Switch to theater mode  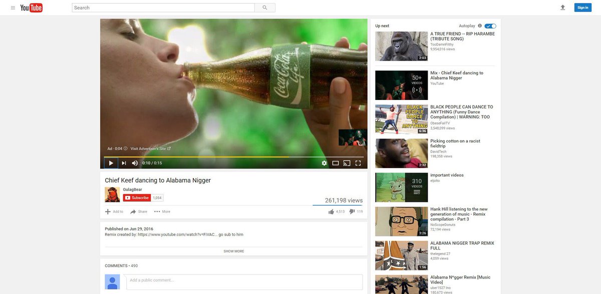click(336, 163)
